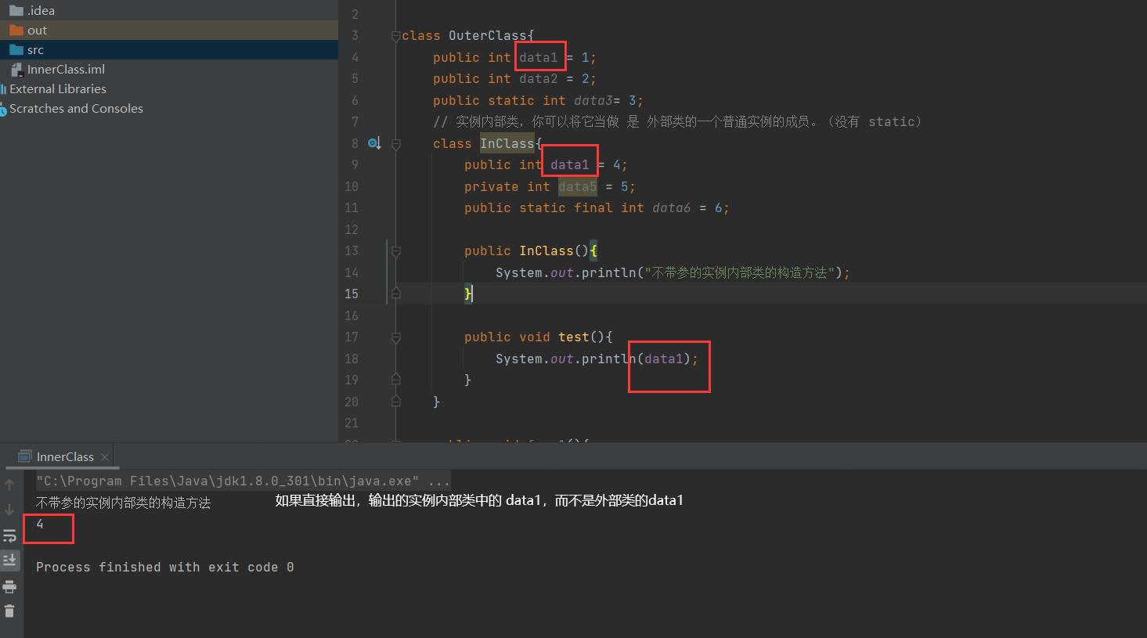The image size is (1147, 638).
Task: Click data5 variable on line 10
Action: click(578, 187)
